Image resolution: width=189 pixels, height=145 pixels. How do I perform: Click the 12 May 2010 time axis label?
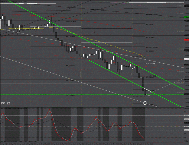4,144
